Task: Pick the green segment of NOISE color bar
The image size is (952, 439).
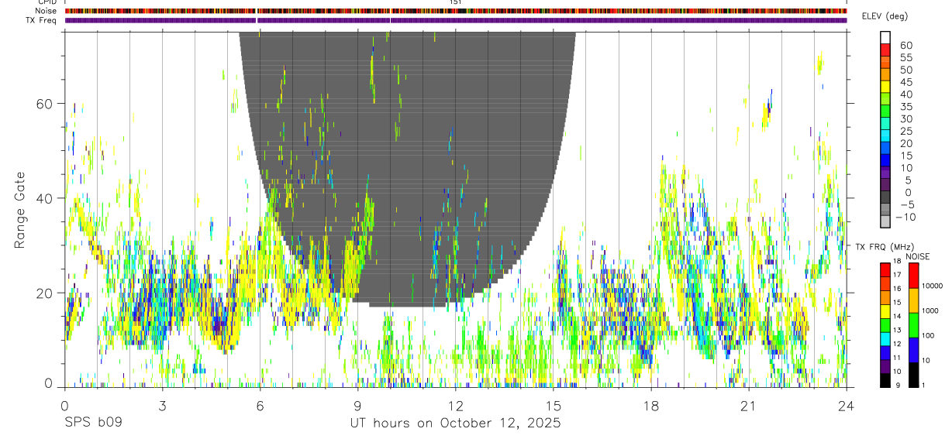Action: coord(914,325)
